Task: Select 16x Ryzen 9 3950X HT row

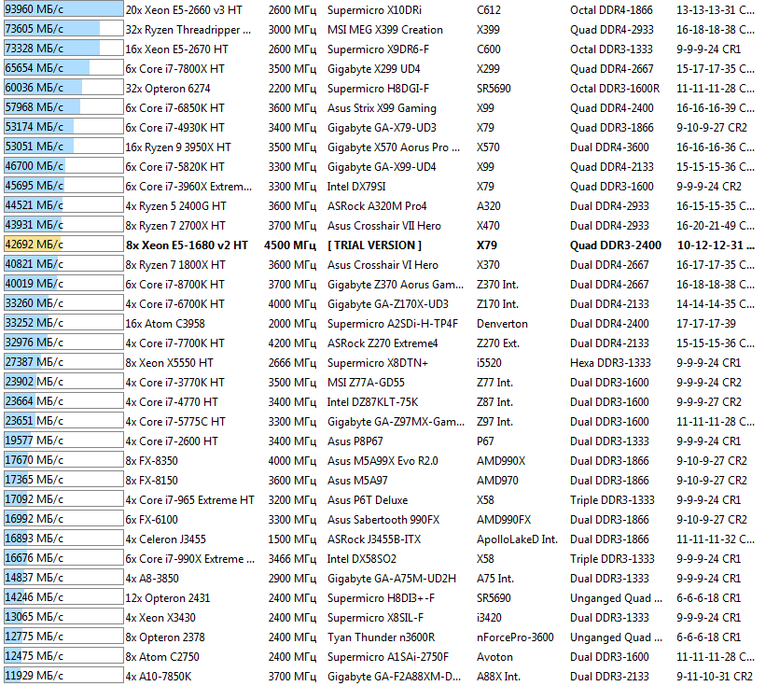Action: 178,147
